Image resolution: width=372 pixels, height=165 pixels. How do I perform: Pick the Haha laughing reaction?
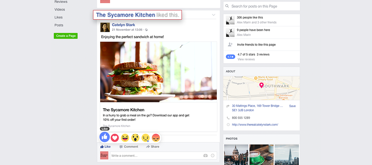point(125,138)
